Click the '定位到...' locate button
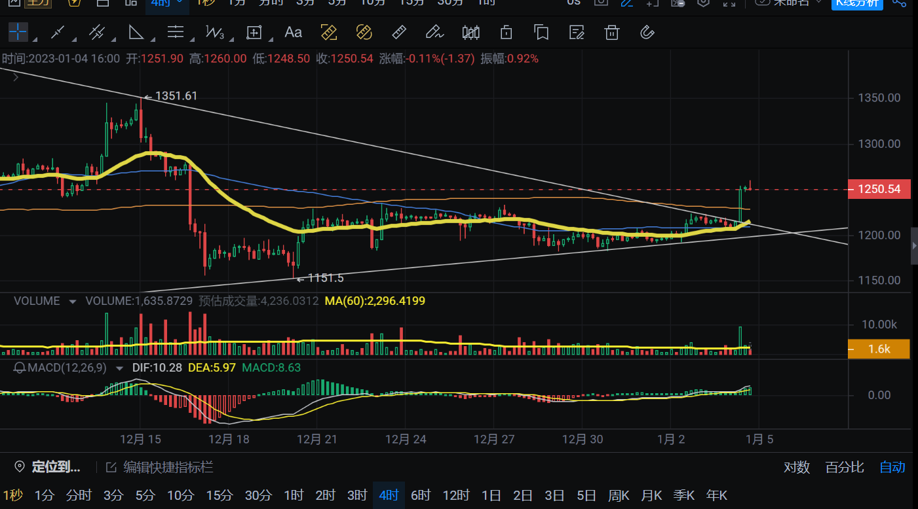Viewport: 918px width, 509px height. point(48,467)
